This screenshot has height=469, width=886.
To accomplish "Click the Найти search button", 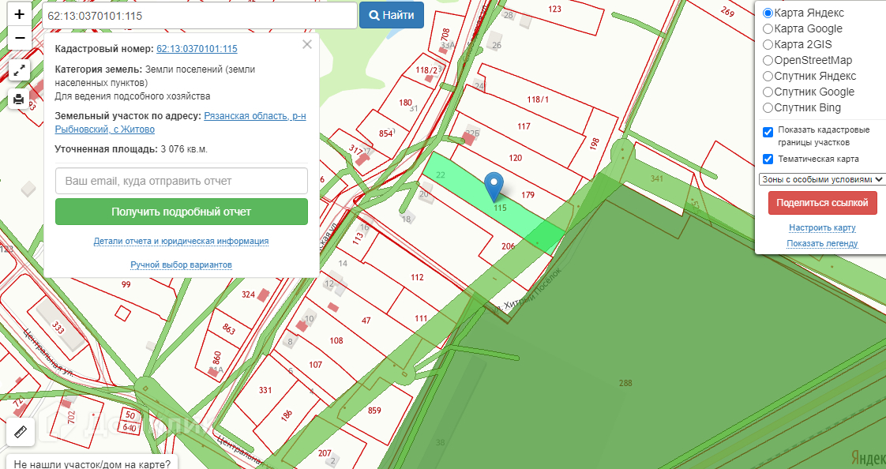I will point(392,15).
